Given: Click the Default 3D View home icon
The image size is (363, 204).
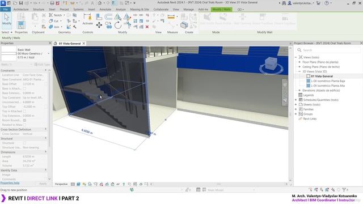Looking at the screenshot, I should coord(100,3).
